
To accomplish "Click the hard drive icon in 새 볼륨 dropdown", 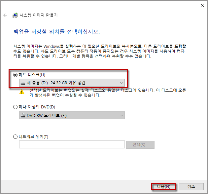I will (x=23, y=83).
